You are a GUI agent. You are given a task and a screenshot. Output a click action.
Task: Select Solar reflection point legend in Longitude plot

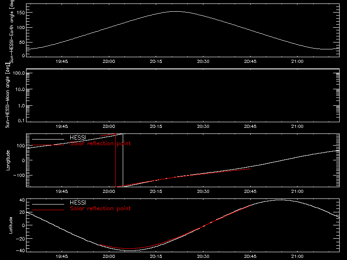(100, 143)
